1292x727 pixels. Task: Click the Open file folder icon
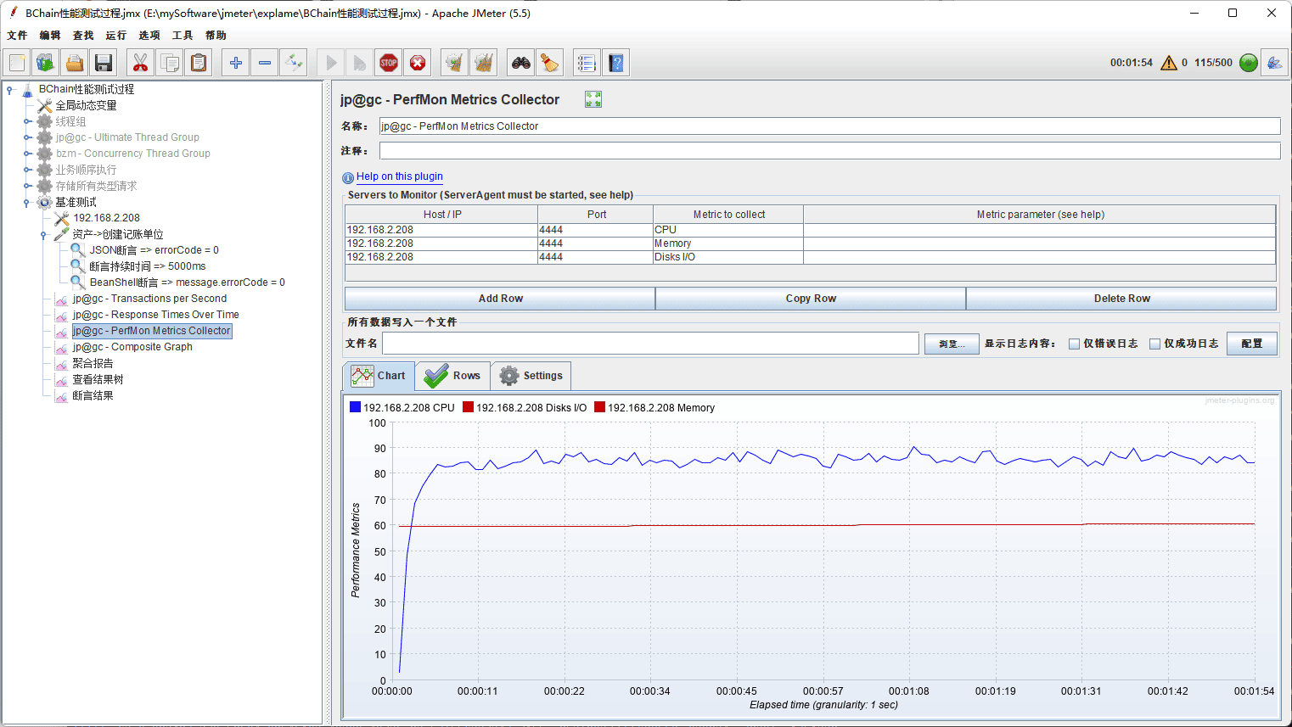tap(75, 63)
